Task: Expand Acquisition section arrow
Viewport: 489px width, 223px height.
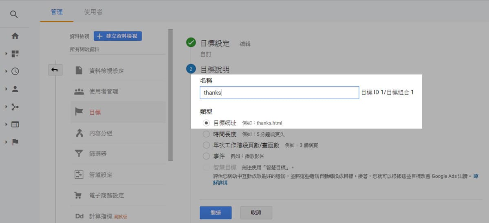Action: click(x=6, y=107)
